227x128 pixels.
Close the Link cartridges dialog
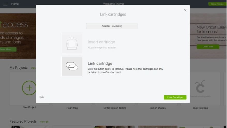tap(185, 10)
